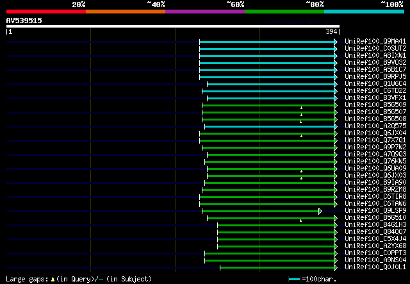Image resolution: width=410 pixels, height=284 pixels.
Task: Click the arrowhead ending the Q0J0L1 alignment
Action: click(x=336, y=268)
